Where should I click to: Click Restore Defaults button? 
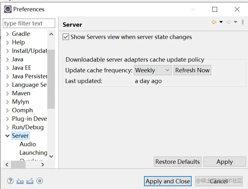(177, 162)
